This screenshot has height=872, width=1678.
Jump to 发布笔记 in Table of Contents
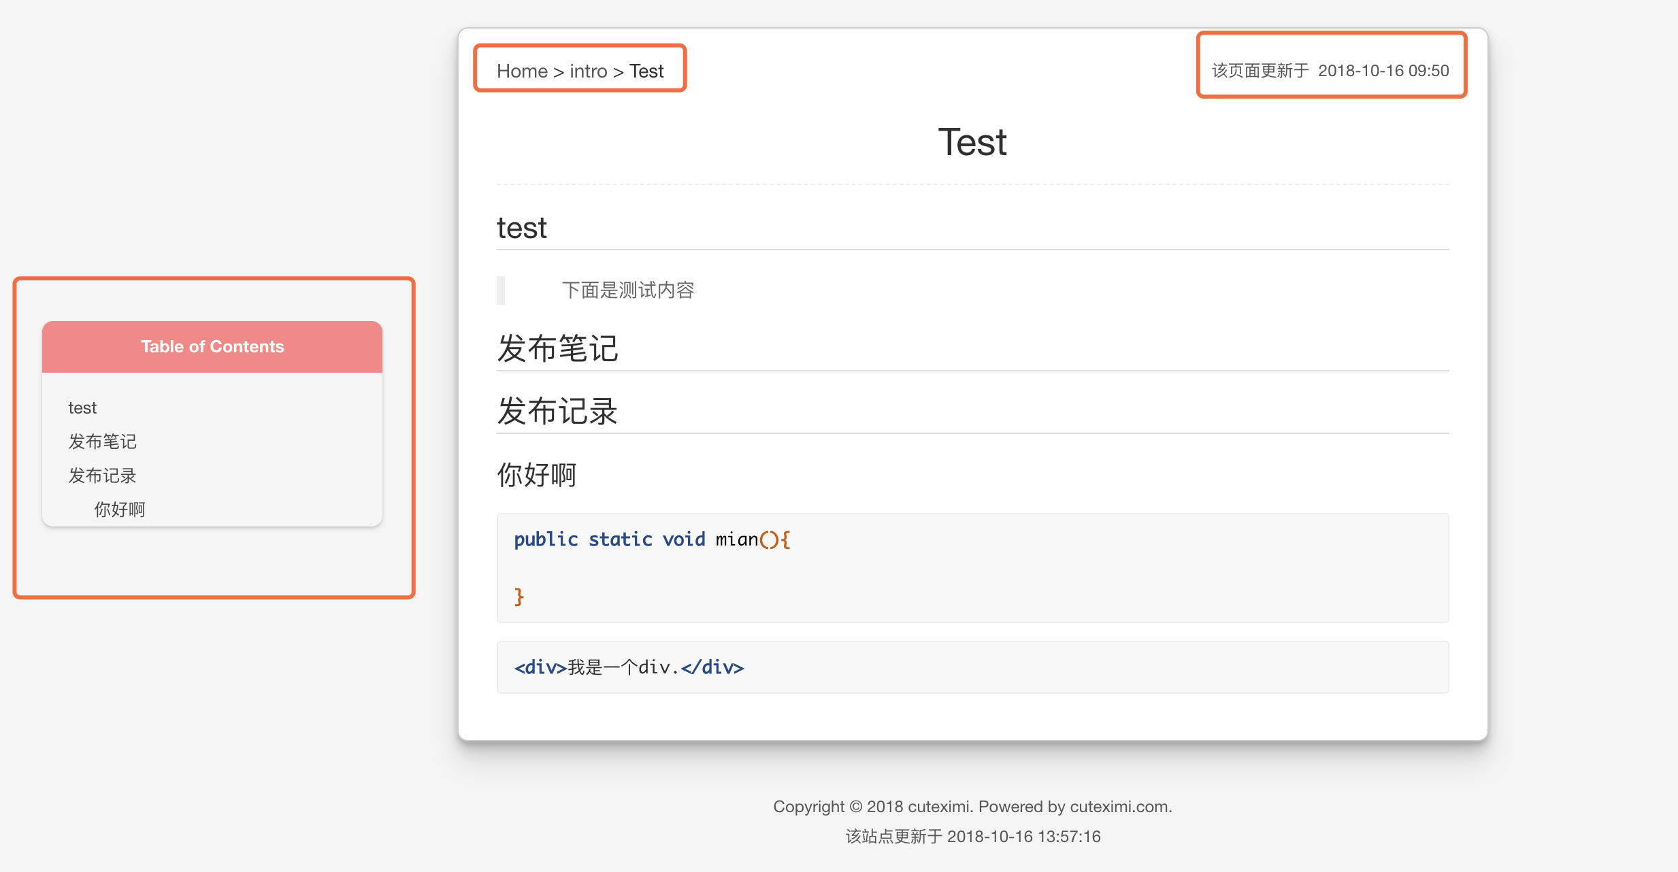click(103, 441)
